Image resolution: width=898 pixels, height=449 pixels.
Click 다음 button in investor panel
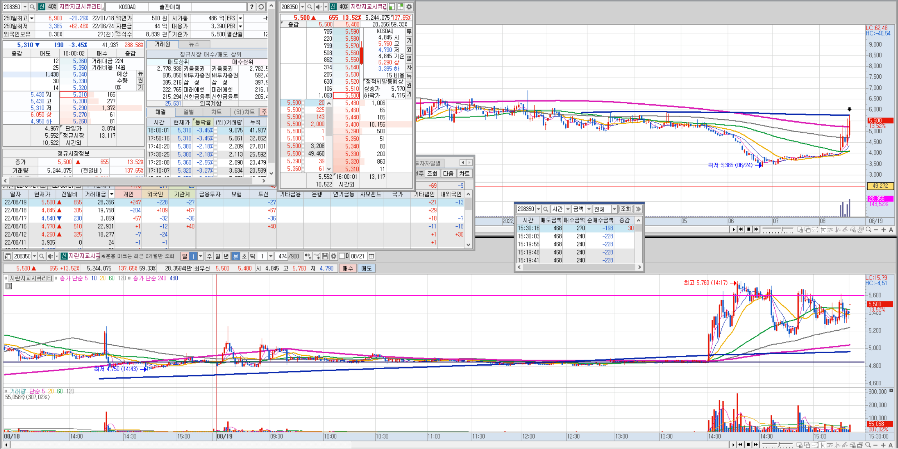pos(448,174)
